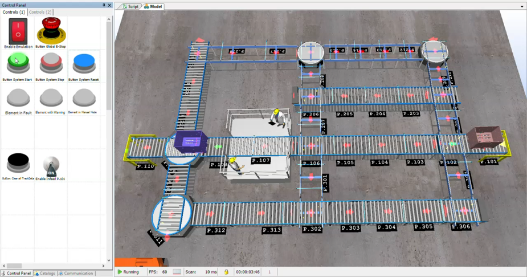Click the green Running play icon
This screenshot has height=277, width=527.
(x=120, y=272)
